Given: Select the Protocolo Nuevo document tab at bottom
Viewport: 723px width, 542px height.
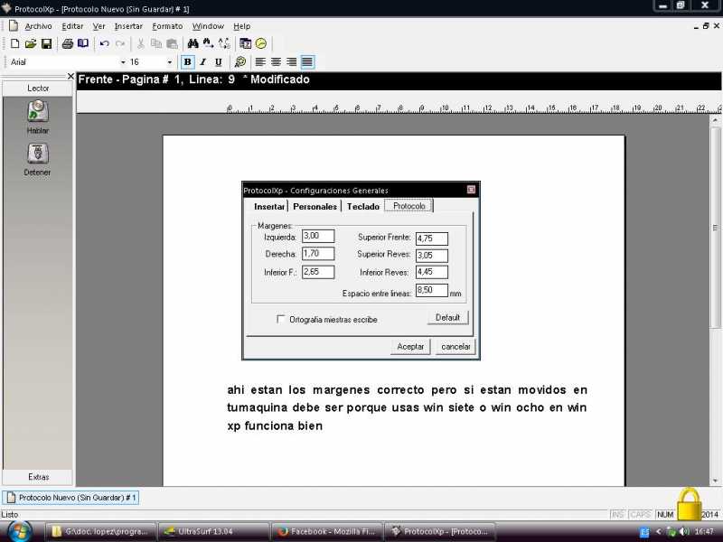Looking at the screenshot, I should 71,498.
